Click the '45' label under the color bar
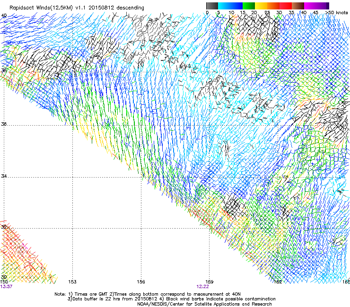The width and height of the screenshot is (350, 307). pyautogui.click(x=315, y=13)
